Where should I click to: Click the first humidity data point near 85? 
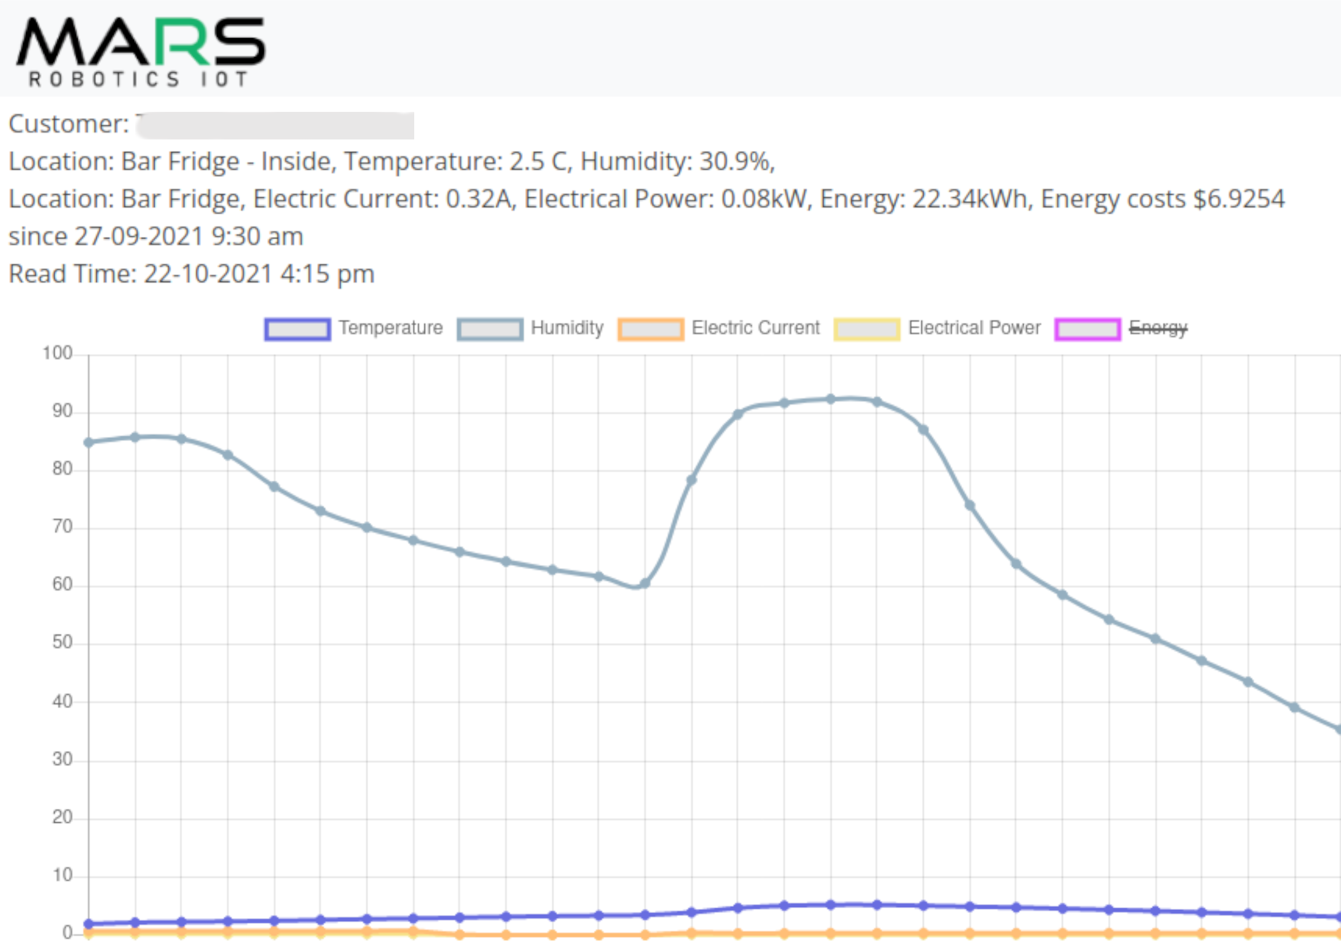click(x=89, y=443)
